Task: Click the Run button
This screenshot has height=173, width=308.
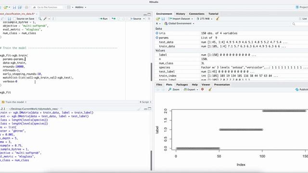Action: click(103, 19)
